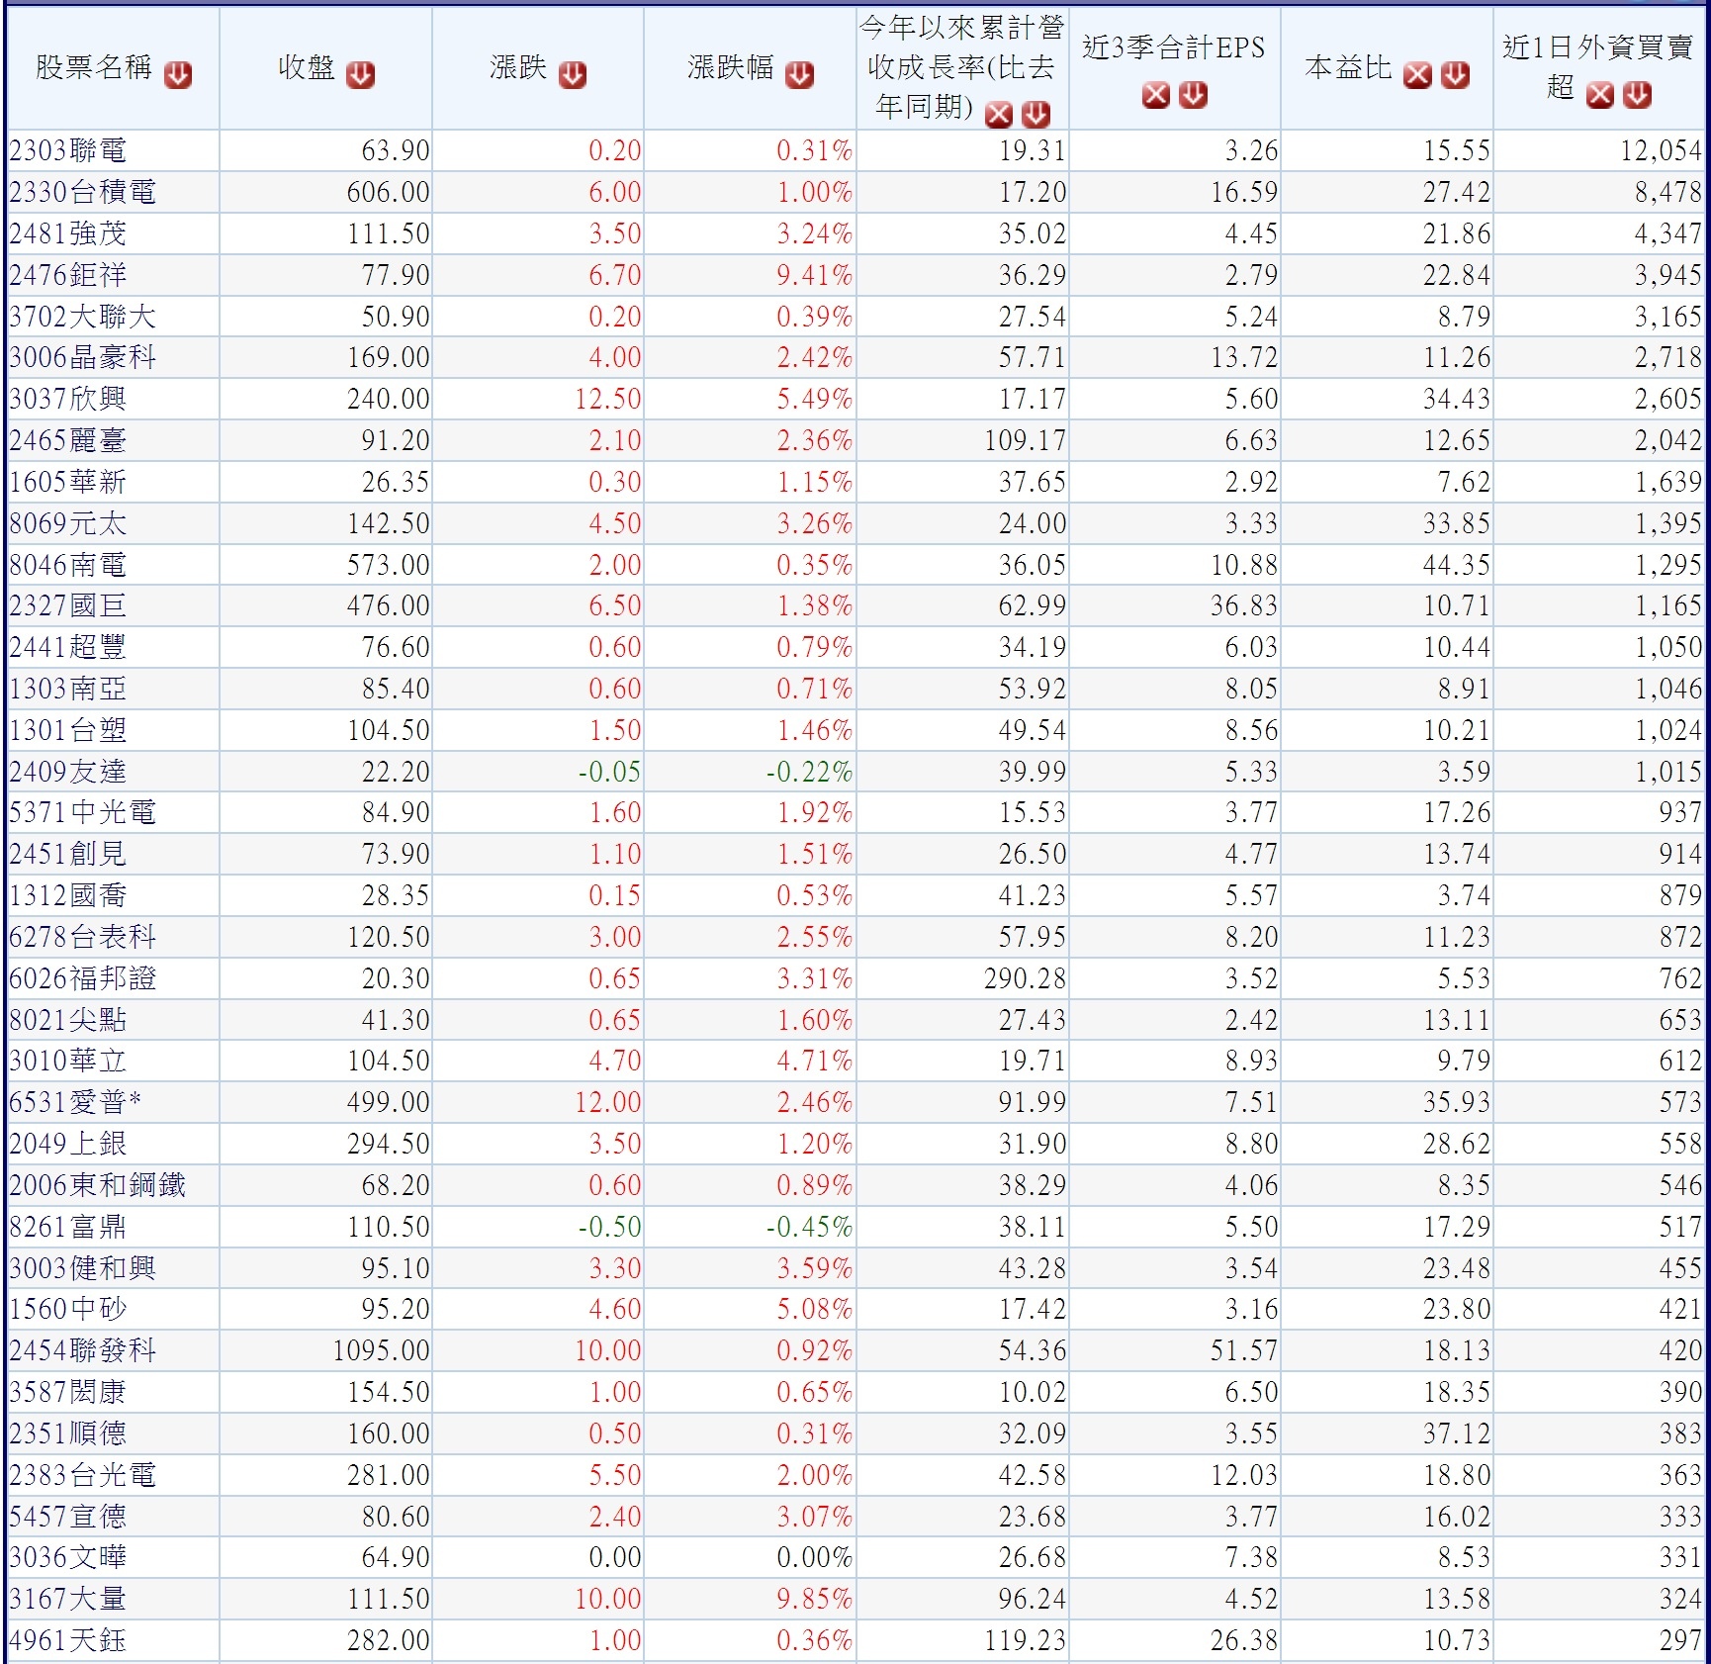
Task: Click the 3003健和興 stock link
Action: pyautogui.click(x=82, y=1268)
